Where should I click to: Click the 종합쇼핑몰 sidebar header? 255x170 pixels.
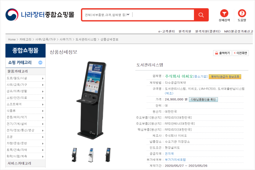point(25,50)
